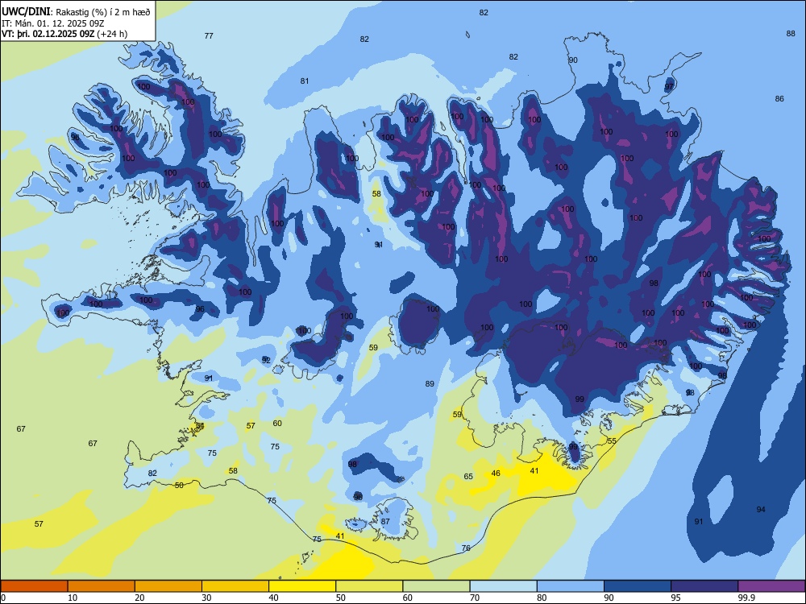This screenshot has width=806, height=604.
Task: Click the dark blue 90–95 legend swatch
Action: 638,586
